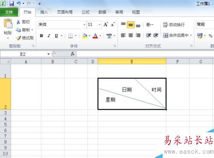Open the 复制 copy options dropdown arrow

(x=32, y=30)
